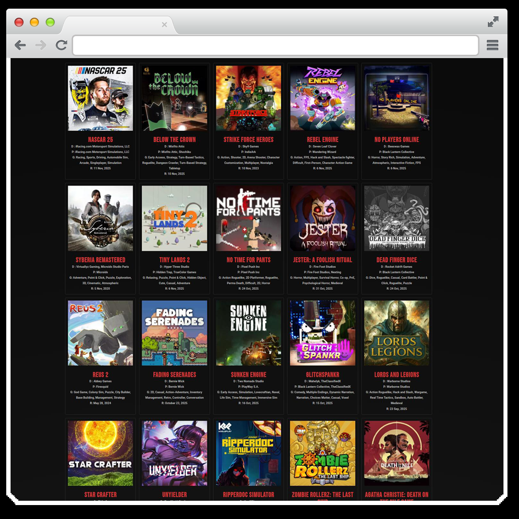The image size is (519, 519).
Task: Click the Rebel Engine game thumbnail
Action: 322,98
